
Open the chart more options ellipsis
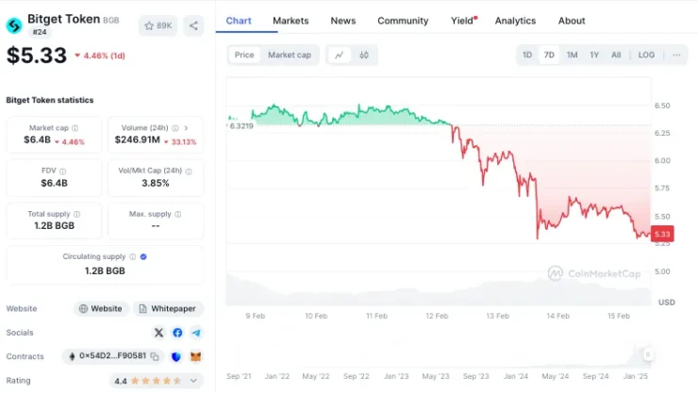coord(676,55)
